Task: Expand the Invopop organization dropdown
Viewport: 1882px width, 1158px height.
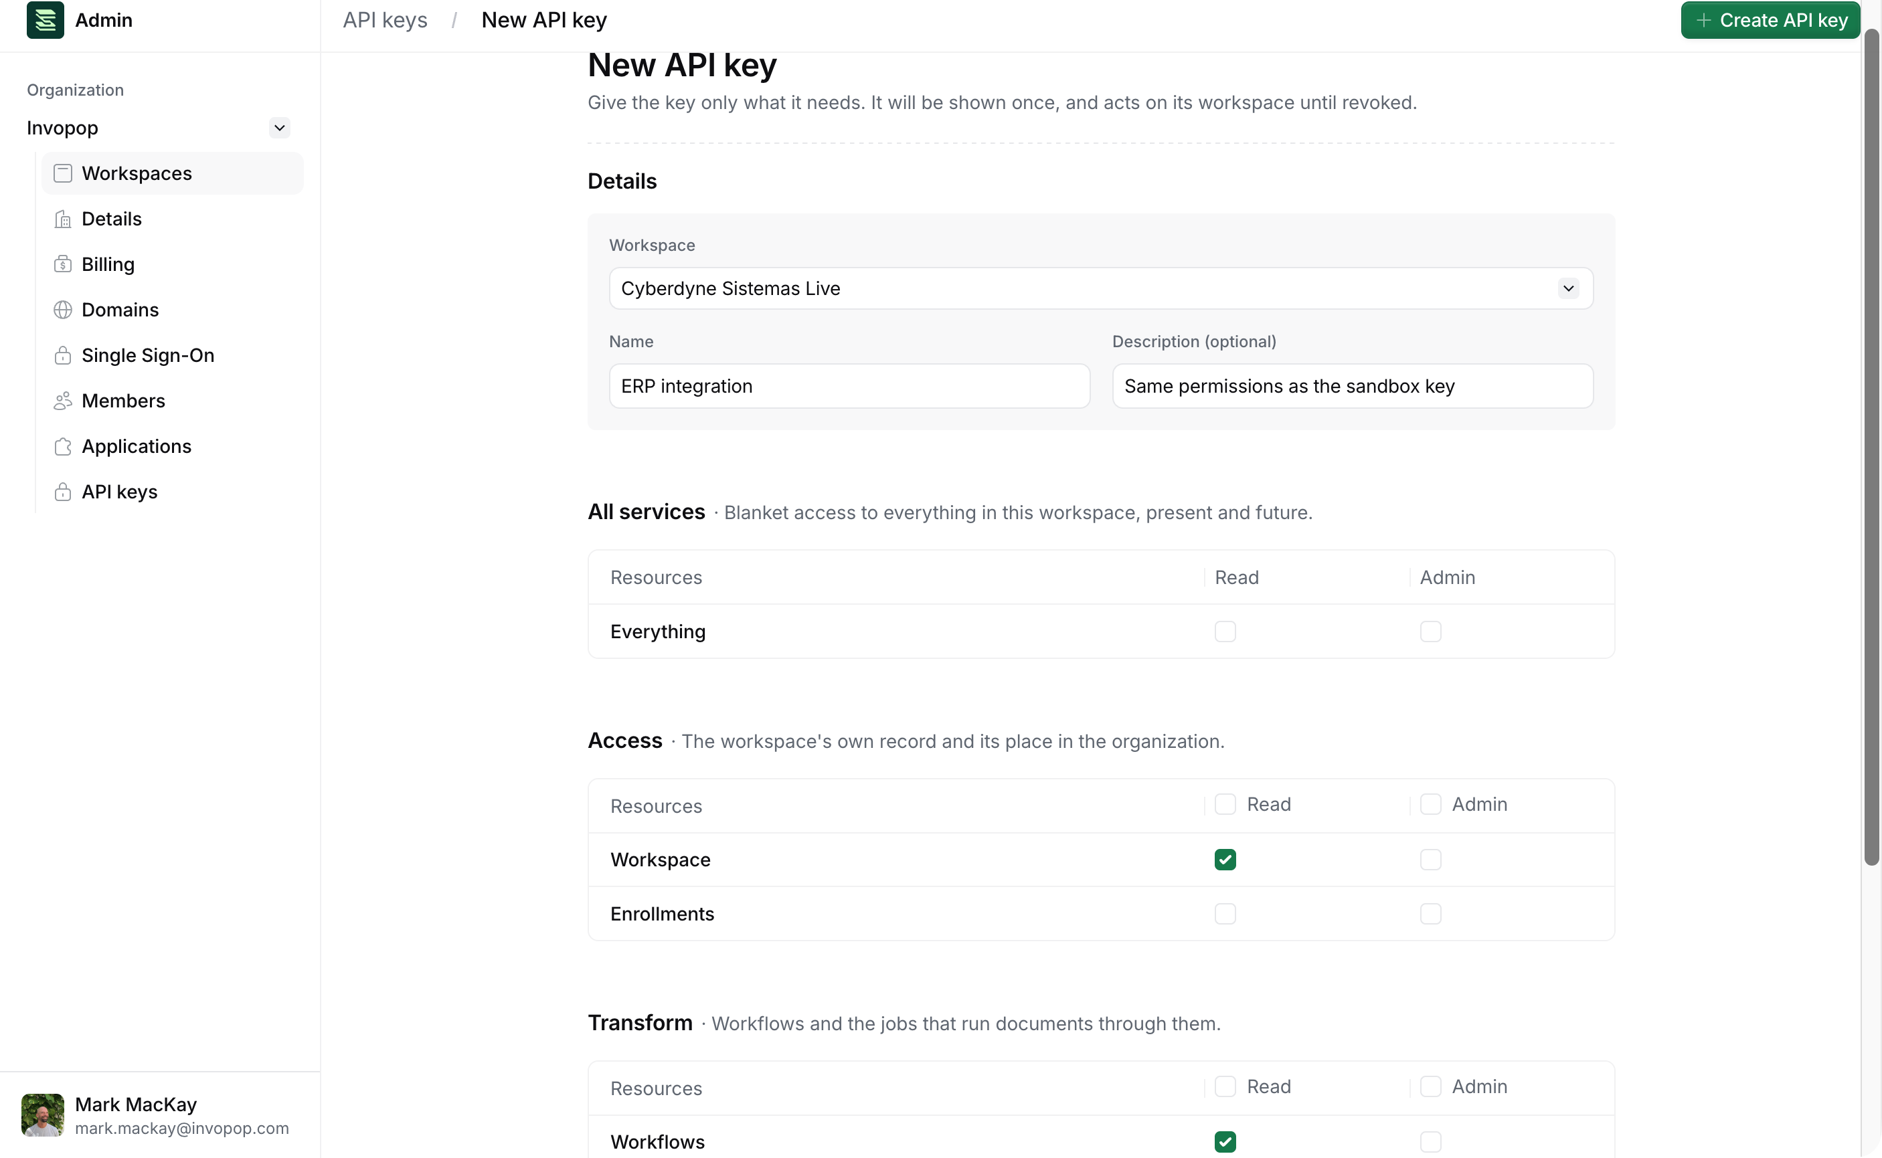Action: tap(280, 128)
